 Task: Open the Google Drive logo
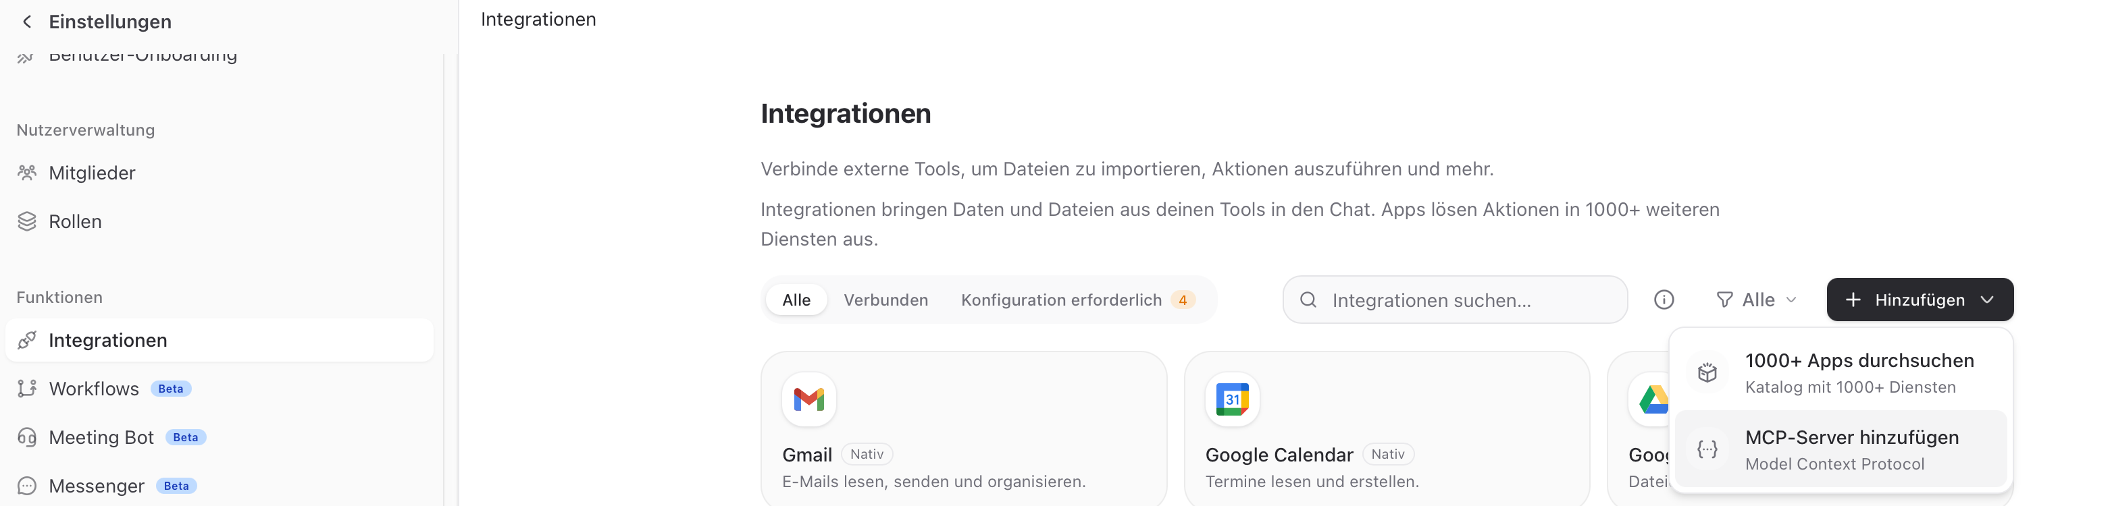pyautogui.click(x=1651, y=399)
